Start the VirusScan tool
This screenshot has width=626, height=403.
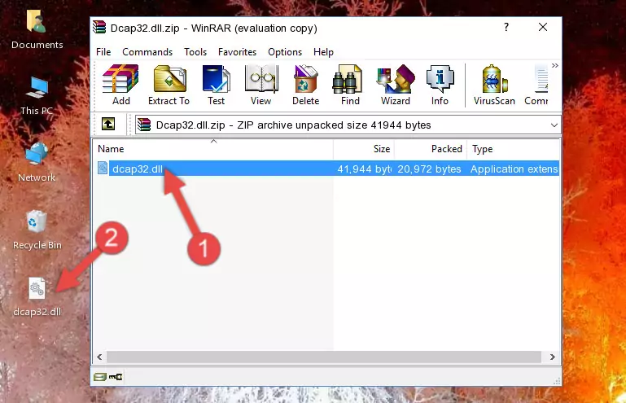click(494, 85)
